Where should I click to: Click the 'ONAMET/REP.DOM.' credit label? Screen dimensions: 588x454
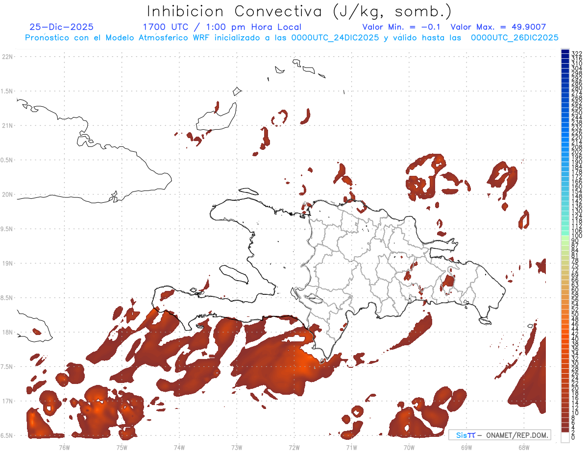tap(517, 435)
